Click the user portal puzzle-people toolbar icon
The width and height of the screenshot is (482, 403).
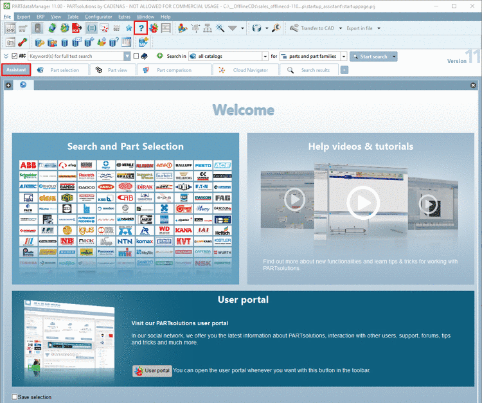tap(154, 28)
